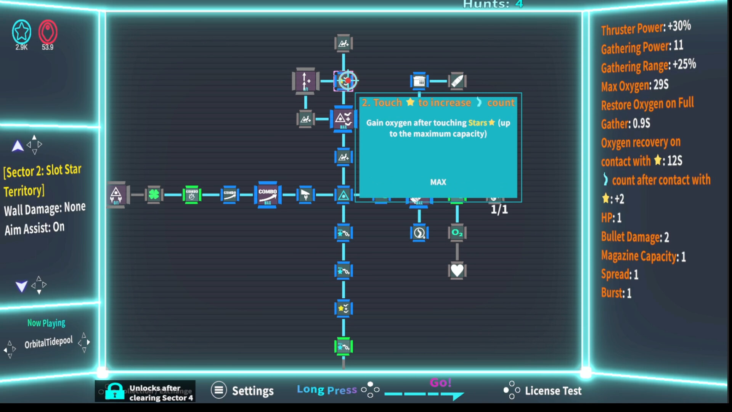Image resolution: width=732 pixels, height=412 pixels.
Task: Select the star-to-O2 node directly below triangle-eye node
Action: click(x=344, y=233)
